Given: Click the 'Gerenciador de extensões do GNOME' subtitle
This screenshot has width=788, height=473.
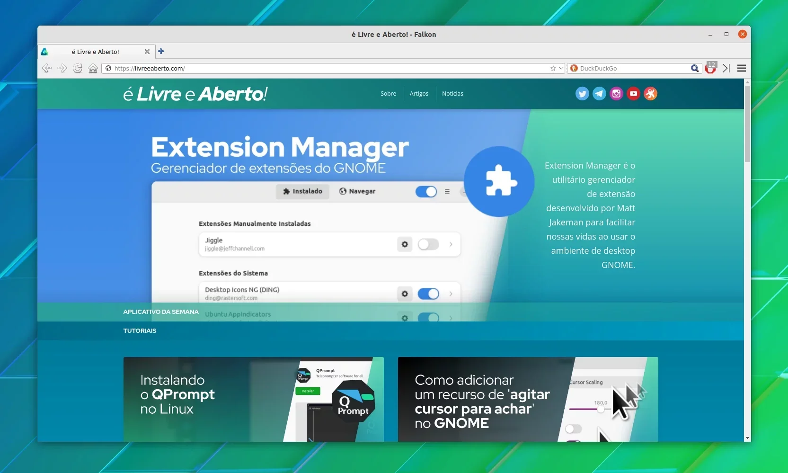Looking at the screenshot, I should 268,168.
